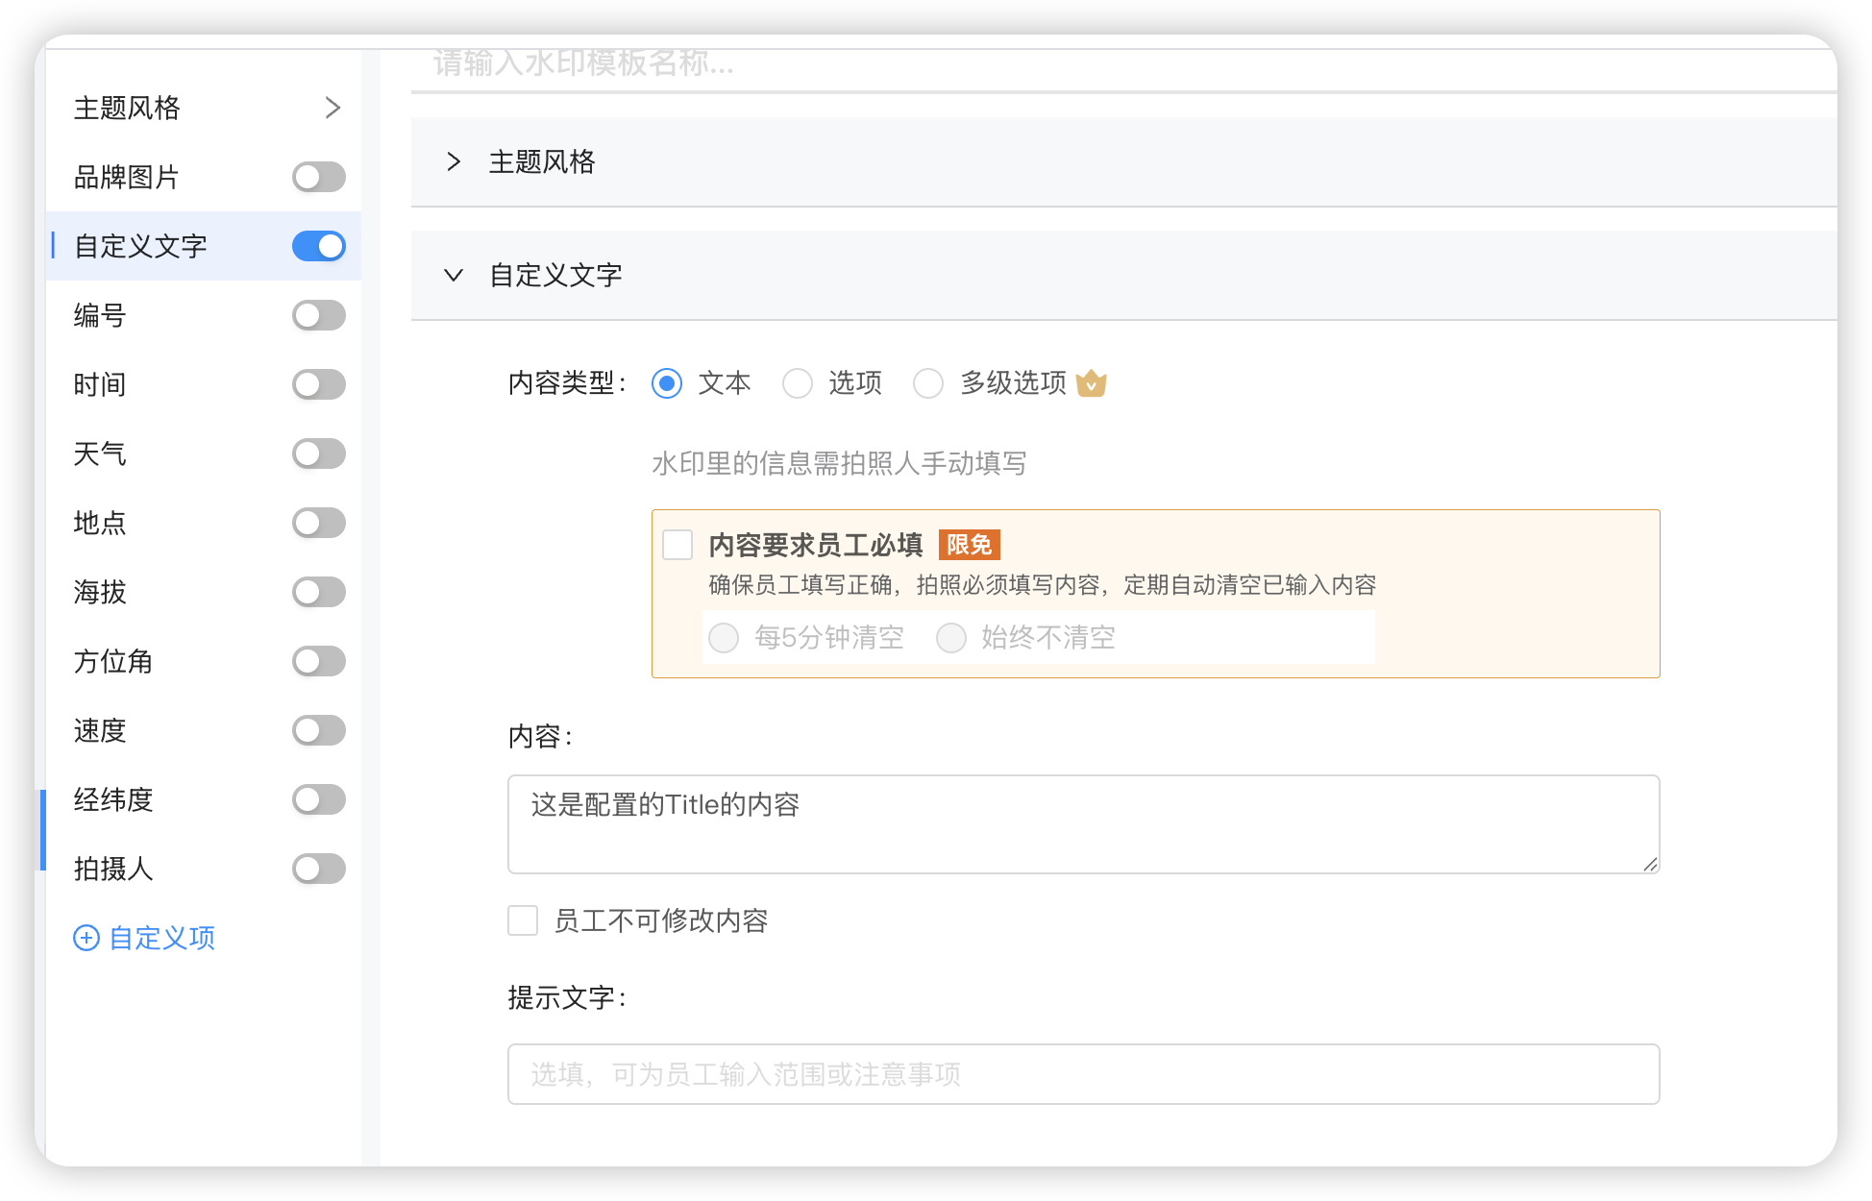Viewport: 1872px width, 1201px height.
Task: Check 员工不可修改内容 checkbox
Action: point(523,920)
